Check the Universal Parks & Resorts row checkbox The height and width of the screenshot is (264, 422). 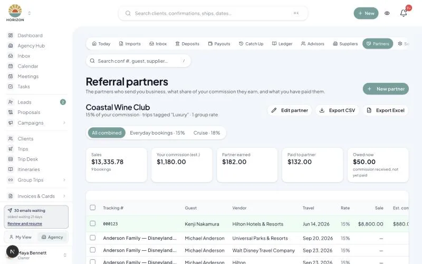(x=93, y=238)
